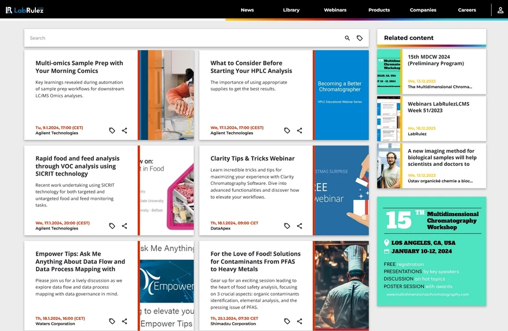
Task: Open the user account icon
Action: (x=500, y=10)
